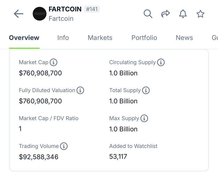This screenshot has width=218, height=172.
Task: Set a price alert with the bell icon
Action: [183, 14]
